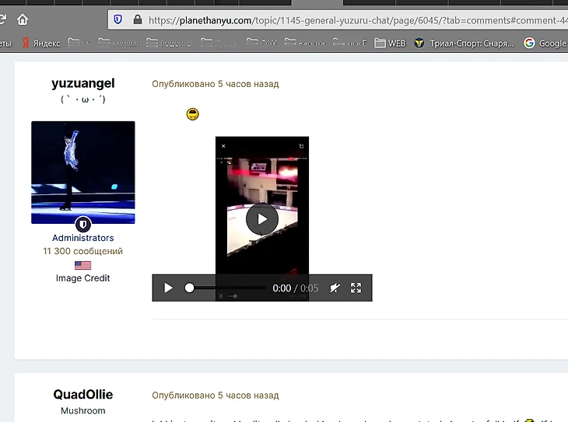
Task: Open the tracking protection shield icon
Action: 118,19
